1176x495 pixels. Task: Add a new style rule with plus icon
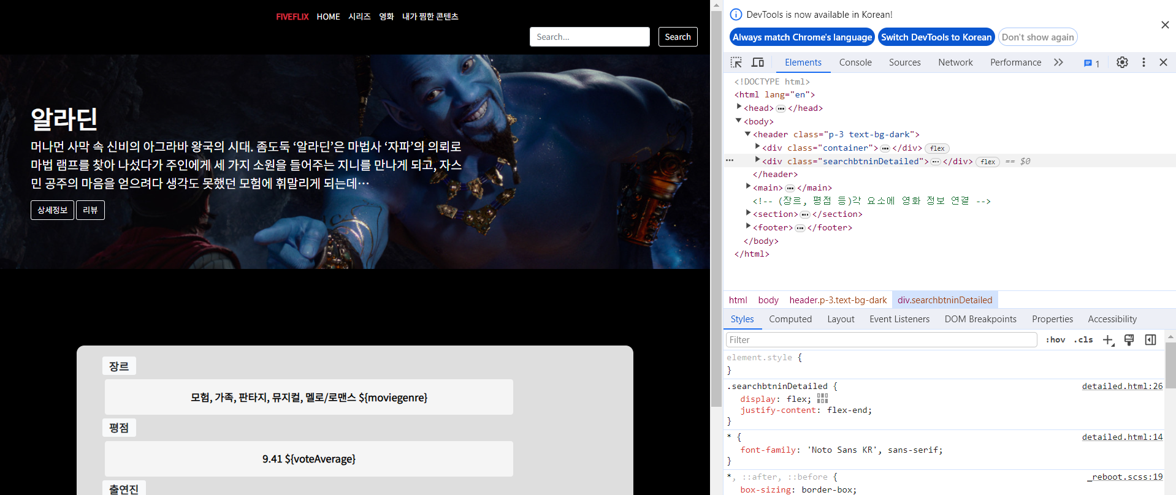[x=1108, y=340]
